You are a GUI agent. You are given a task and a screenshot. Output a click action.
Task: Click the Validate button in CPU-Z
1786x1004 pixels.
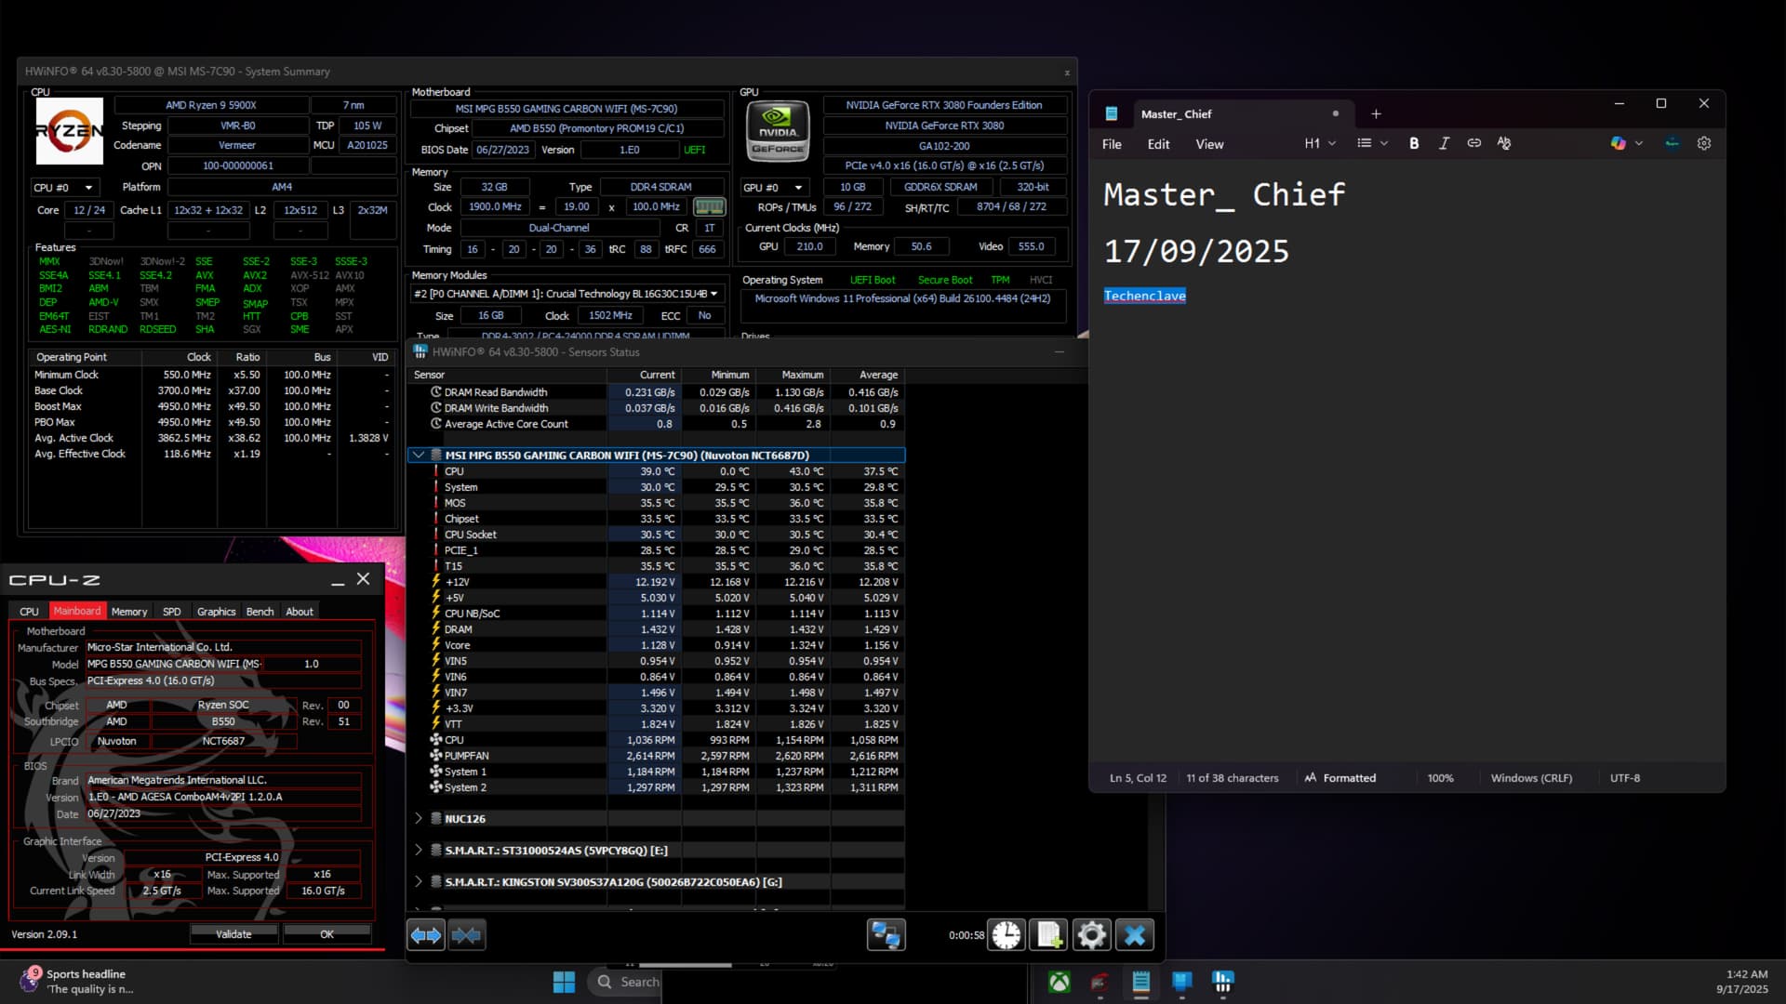click(x=233, y=934)
